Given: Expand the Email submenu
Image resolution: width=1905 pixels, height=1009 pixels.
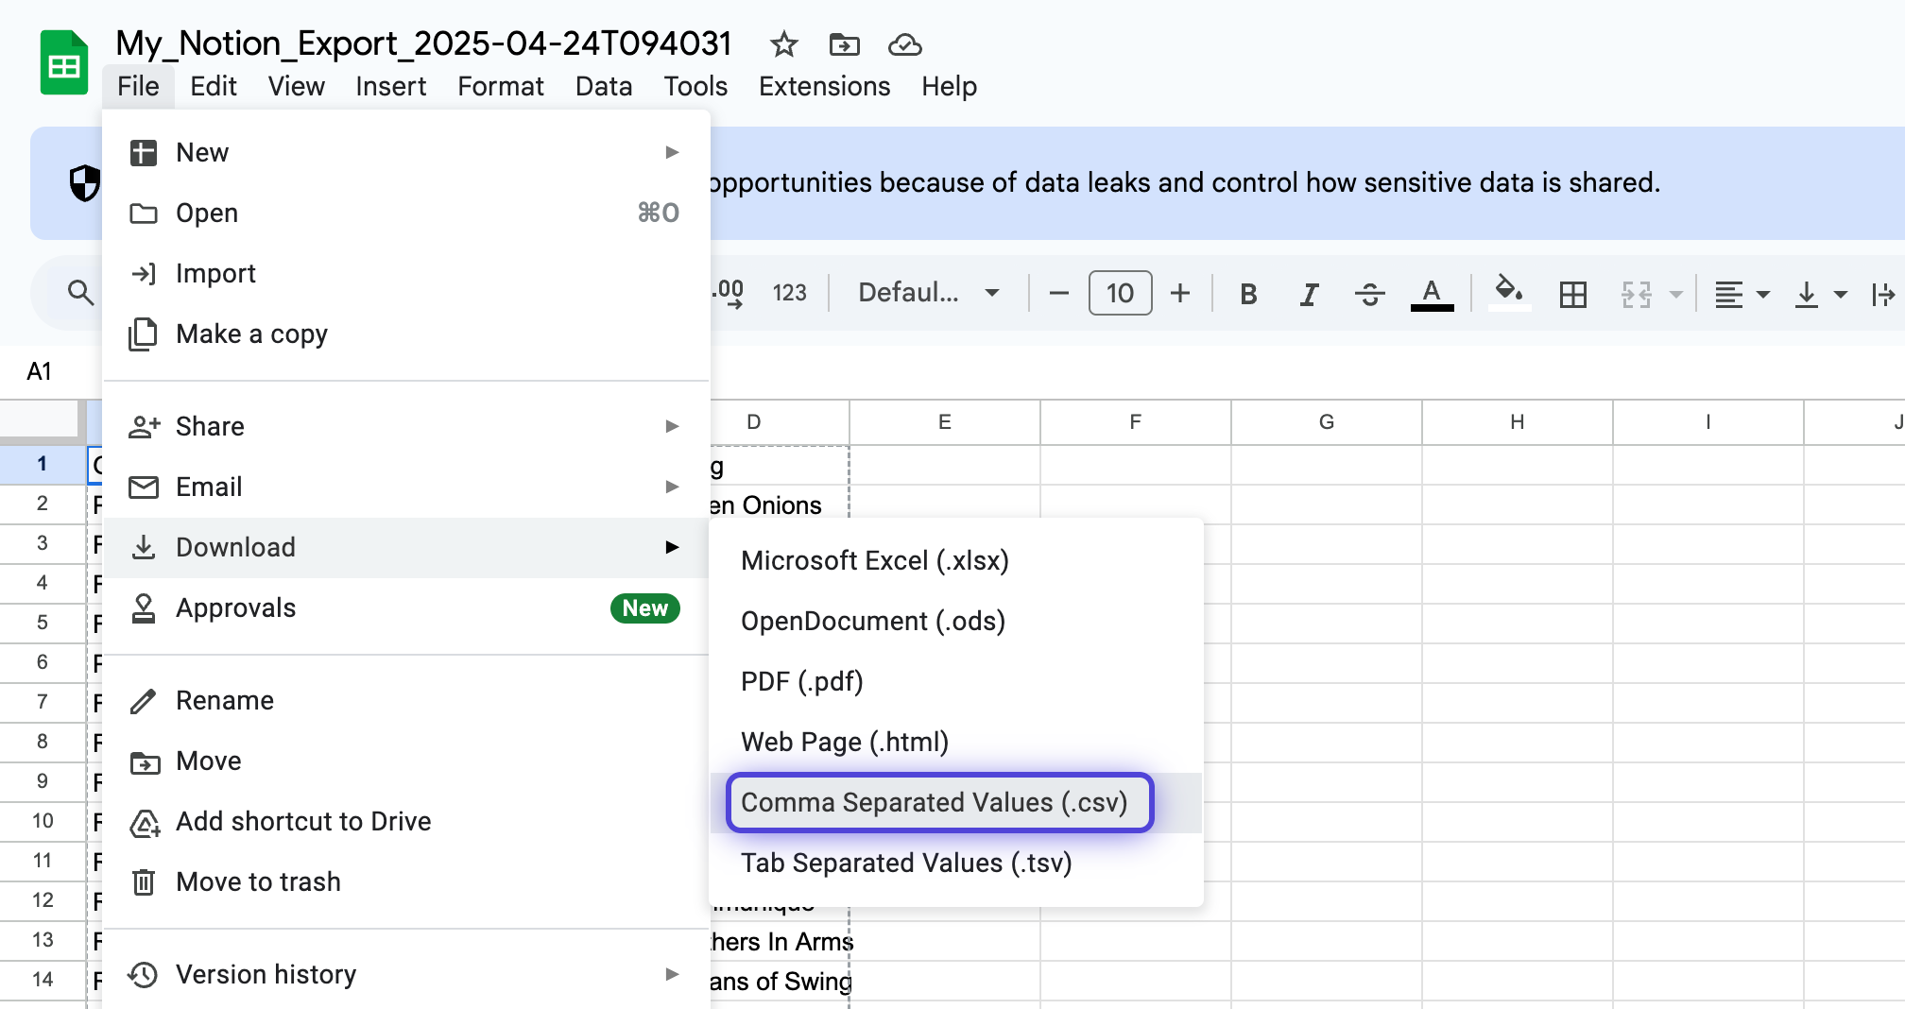Looking at the screenshot, I should 406,487.
